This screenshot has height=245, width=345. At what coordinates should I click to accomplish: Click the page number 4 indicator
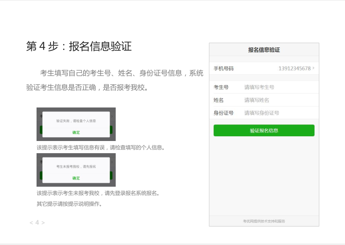pyautogui.click(x=37, y=223)
